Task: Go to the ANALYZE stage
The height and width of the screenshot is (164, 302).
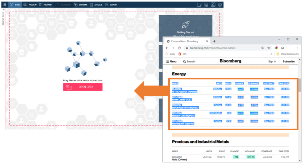Action: pos(96,5)
